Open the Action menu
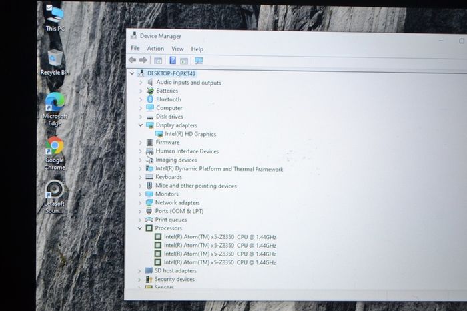 155,49
